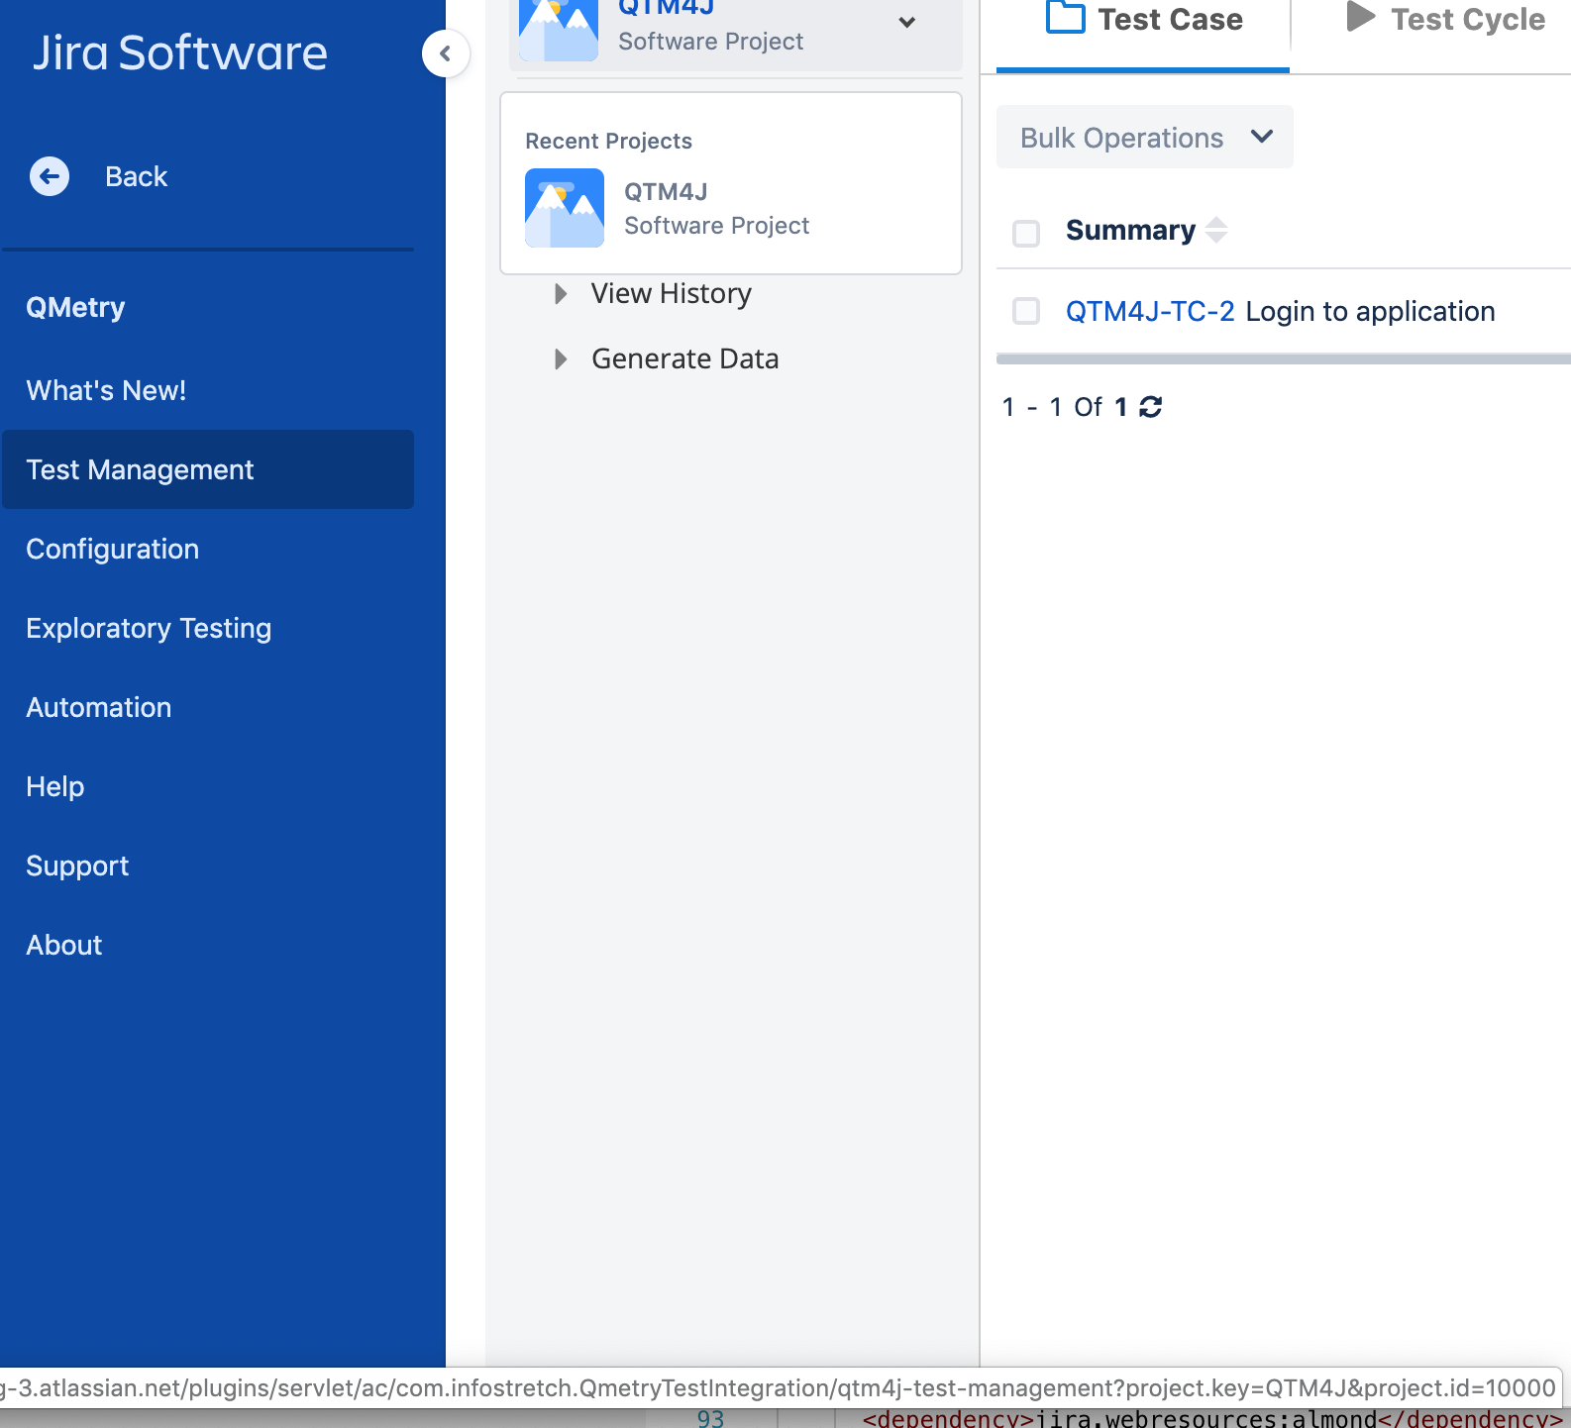Click the Back arrow icon
The height and width of the screenshot is (1428, 1571).
[50, 176]
